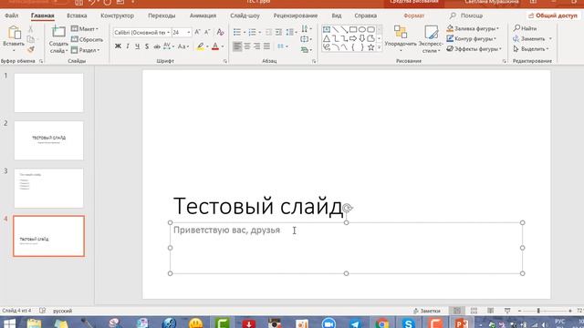
Task: Click Find (Найти) button
Action: tap(526, 28)
